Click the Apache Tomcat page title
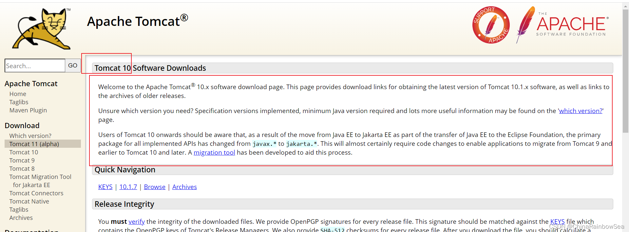The width and height of the screenshot is (629, 232). click(138, 21)
